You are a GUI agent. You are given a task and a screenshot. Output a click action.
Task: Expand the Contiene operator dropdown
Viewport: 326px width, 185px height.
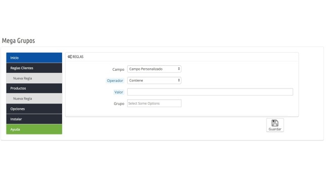(154, 80)
